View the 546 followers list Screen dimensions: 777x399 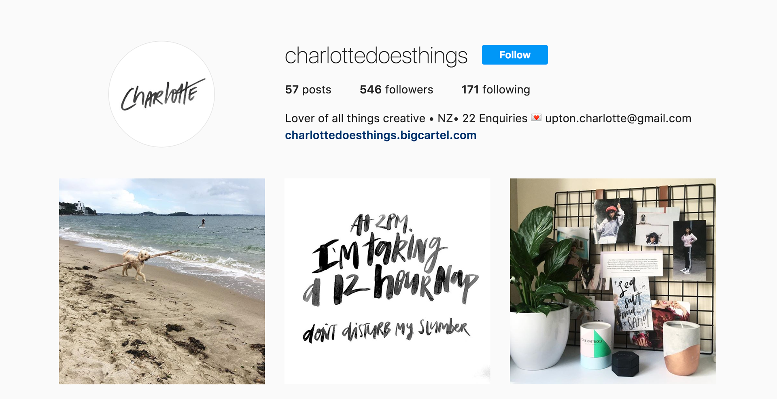click(x=396, y=89)
